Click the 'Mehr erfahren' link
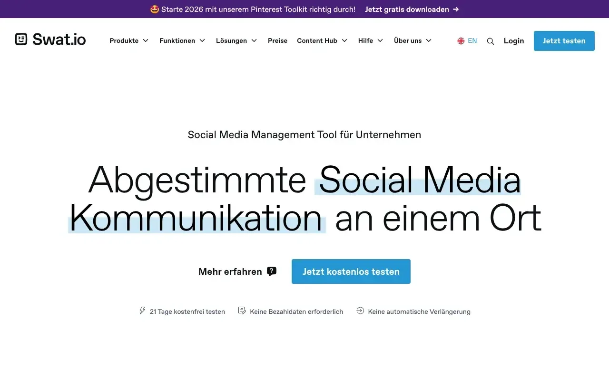This screenshot has width=609, height=381. [x=230, y=271]
